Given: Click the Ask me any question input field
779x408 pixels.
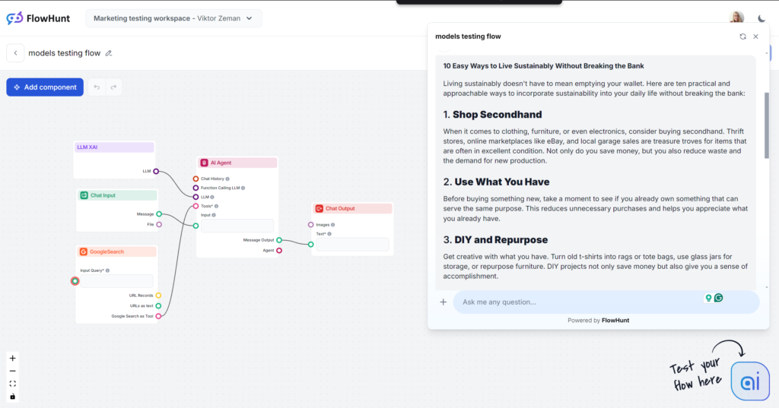Looking at the screenshot, I should [x=578, y=302].
